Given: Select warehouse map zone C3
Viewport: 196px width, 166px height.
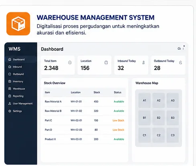Looking at the screenshot, I should 173,135.
